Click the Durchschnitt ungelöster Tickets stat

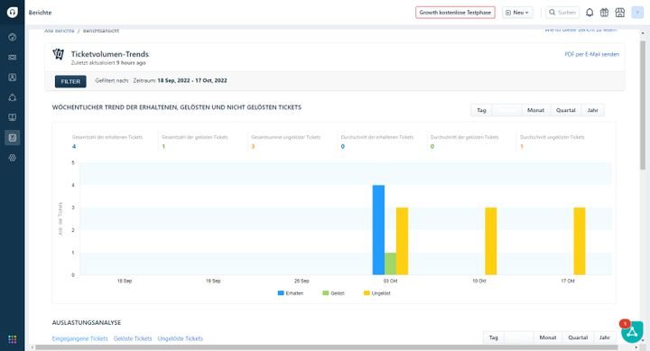(x=552, y=142)
